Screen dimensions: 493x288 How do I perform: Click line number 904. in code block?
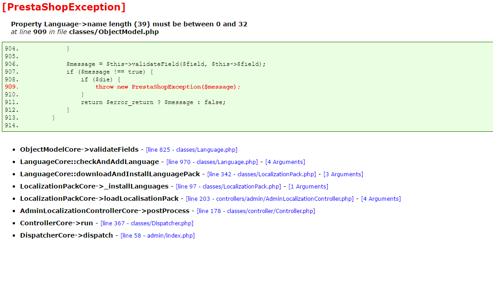[12, 49]
